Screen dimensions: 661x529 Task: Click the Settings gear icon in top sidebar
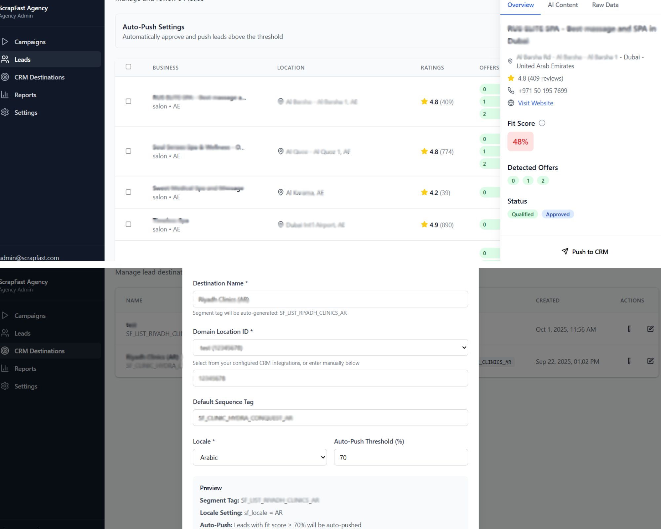[x=5, y=112]
